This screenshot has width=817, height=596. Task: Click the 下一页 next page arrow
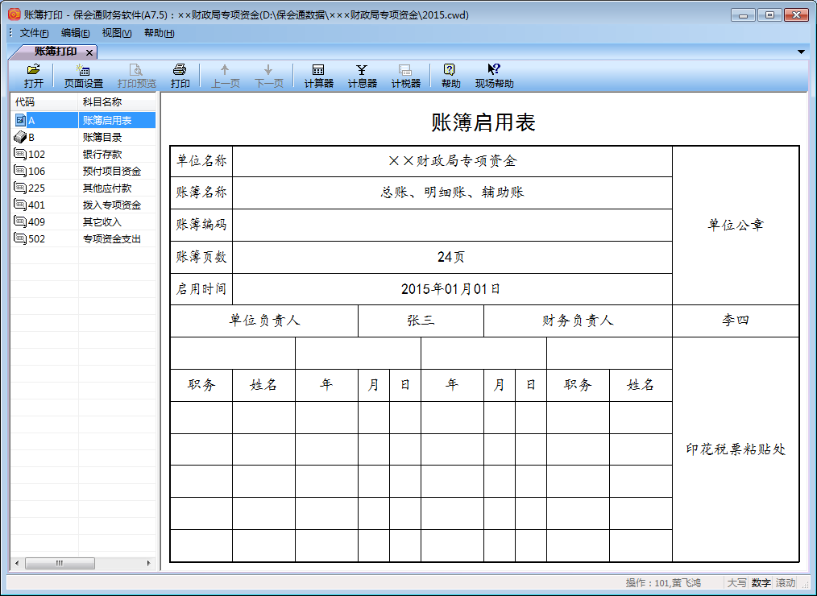click(x=268, y=74)
